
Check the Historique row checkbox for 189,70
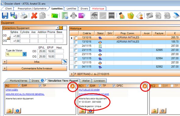(76, 42)
